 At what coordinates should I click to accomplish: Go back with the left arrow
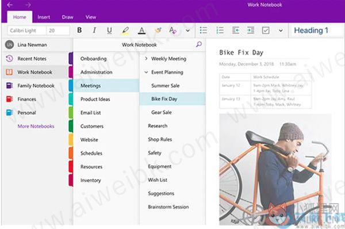point(10,5)
